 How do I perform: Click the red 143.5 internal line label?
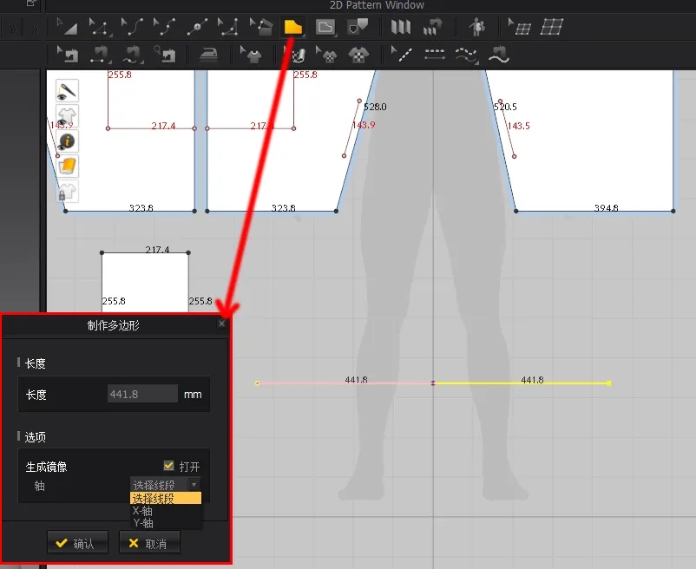(x=518, y=126)
